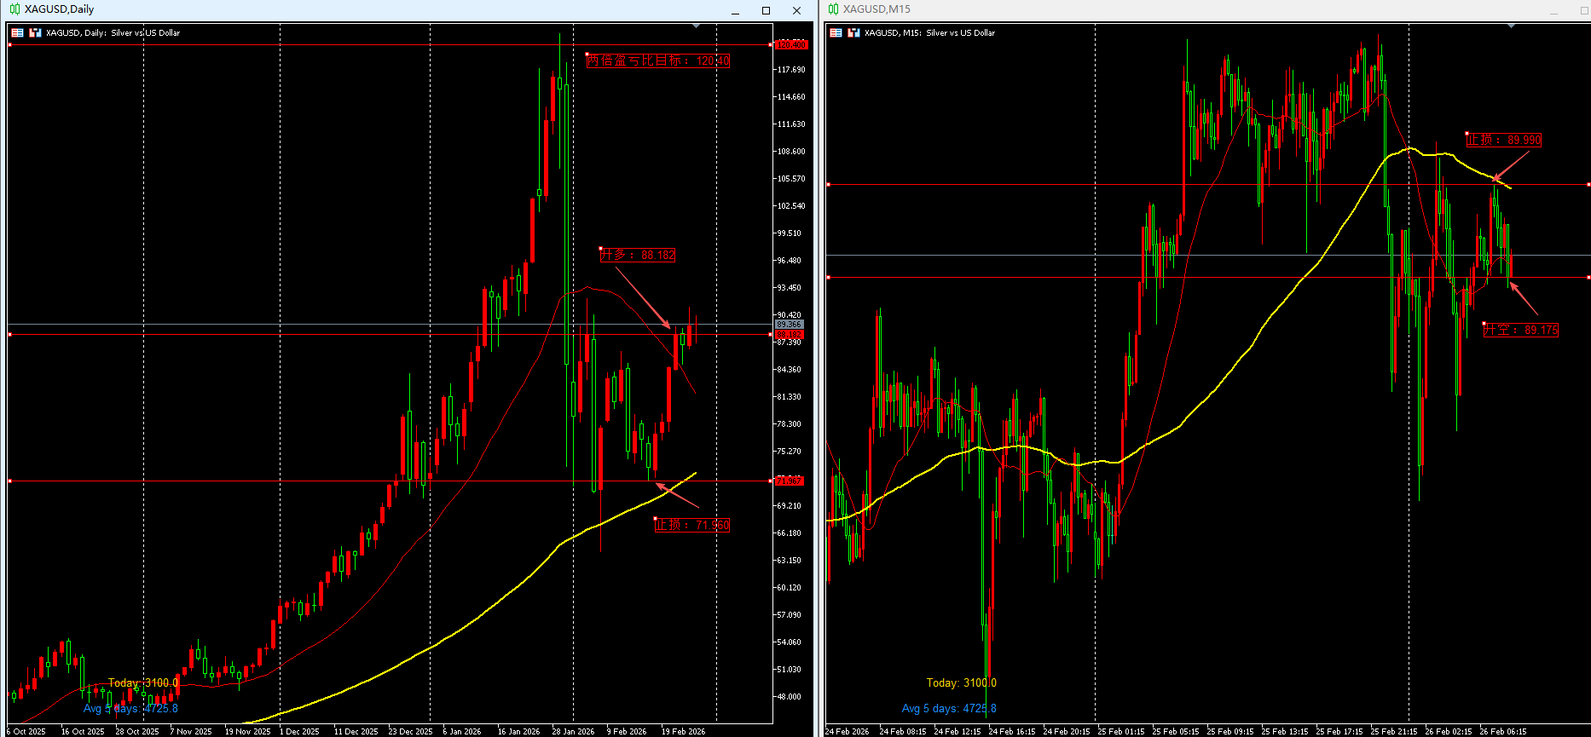This screenshot has height=737, width=1591.
Task: Select the 止损 89.990 label on M15 chart
Action: 1503,140
